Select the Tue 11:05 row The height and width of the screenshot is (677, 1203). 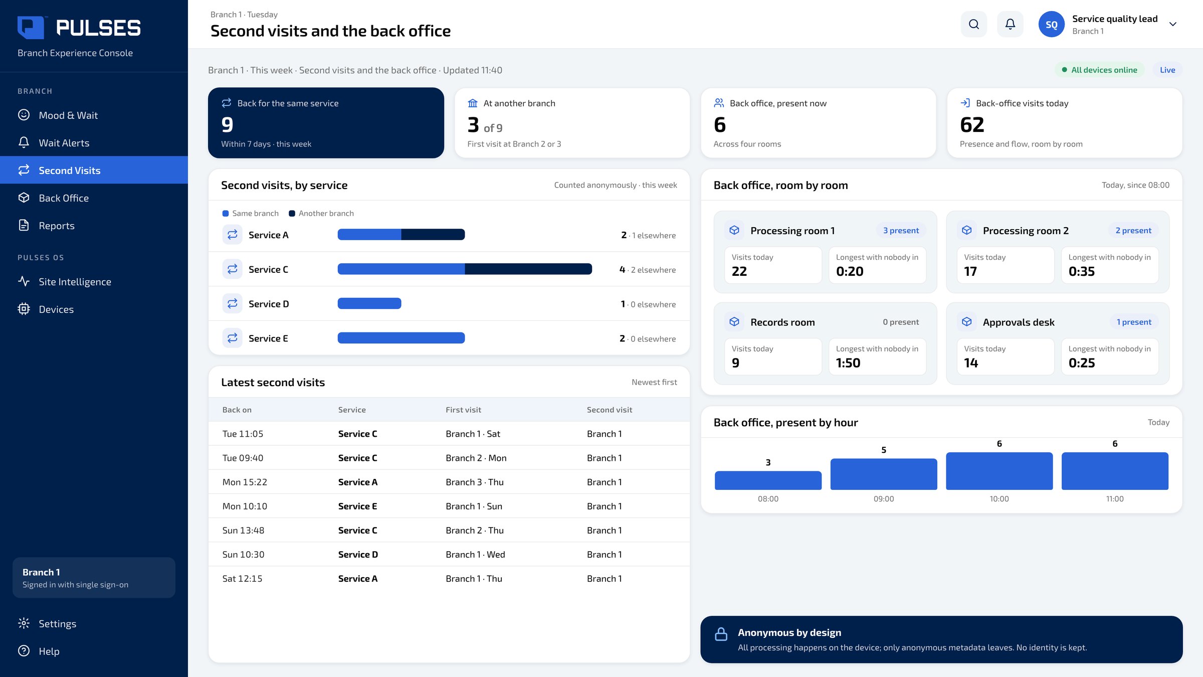(x=449, y=434)
